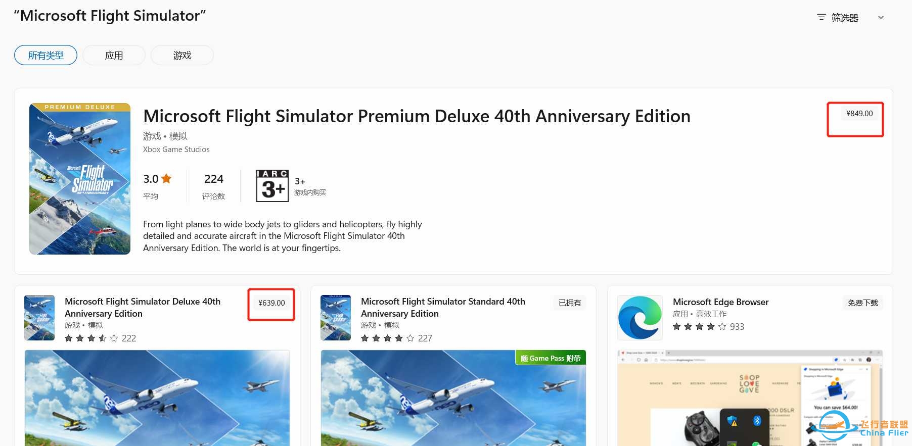Click the orange star rating 3.0

pyautogui.click(x=157, y=179)
